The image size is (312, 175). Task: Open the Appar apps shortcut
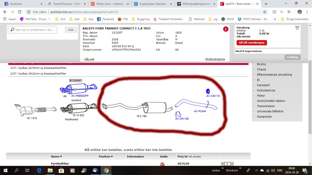tap(10, 19)
